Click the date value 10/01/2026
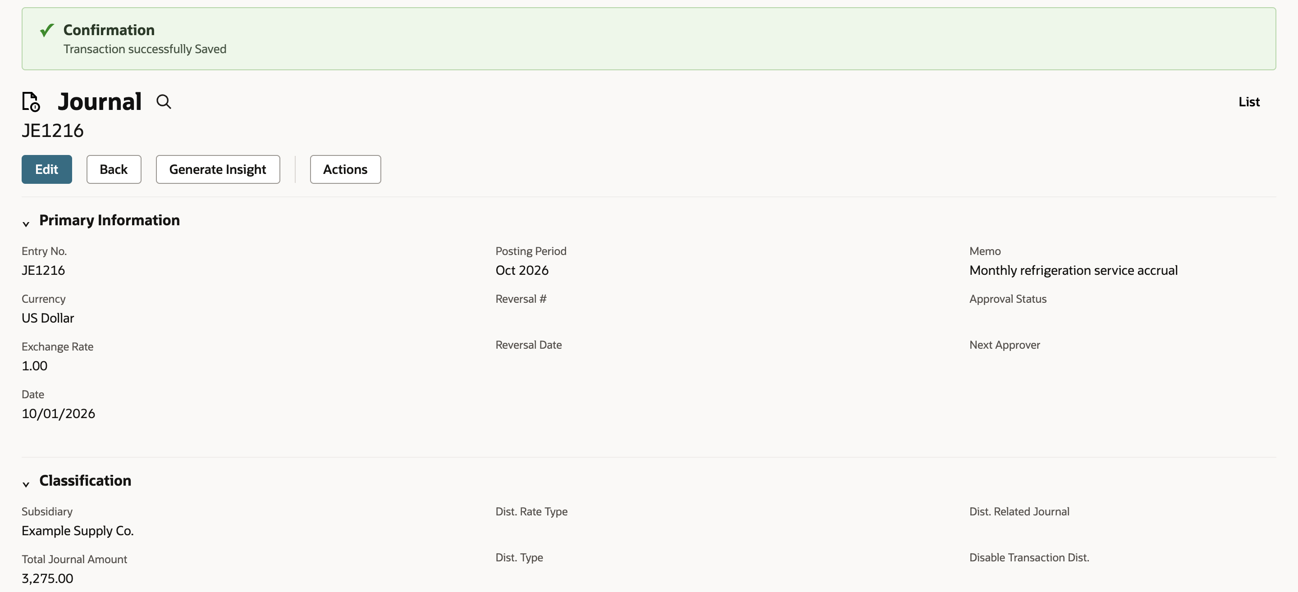 coord(59,414)
